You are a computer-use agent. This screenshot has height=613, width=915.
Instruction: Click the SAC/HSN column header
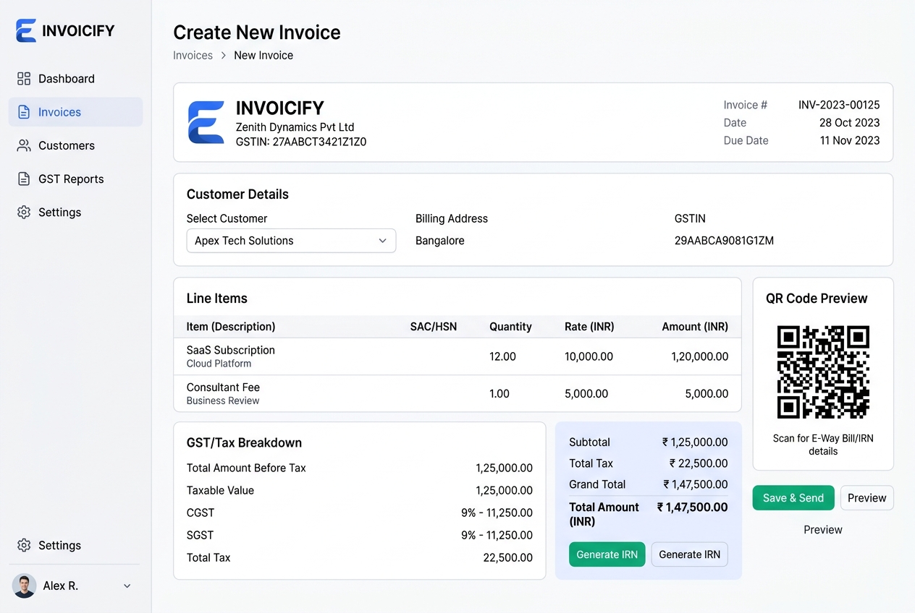click(434, 327)
